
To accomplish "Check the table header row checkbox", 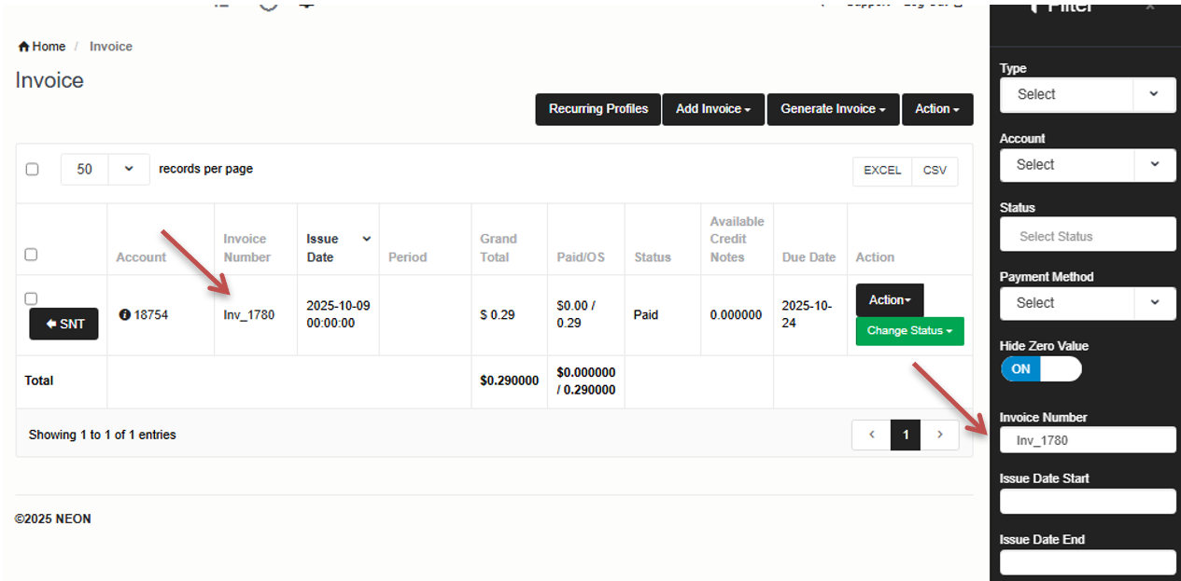I will (x=31, y=255).
